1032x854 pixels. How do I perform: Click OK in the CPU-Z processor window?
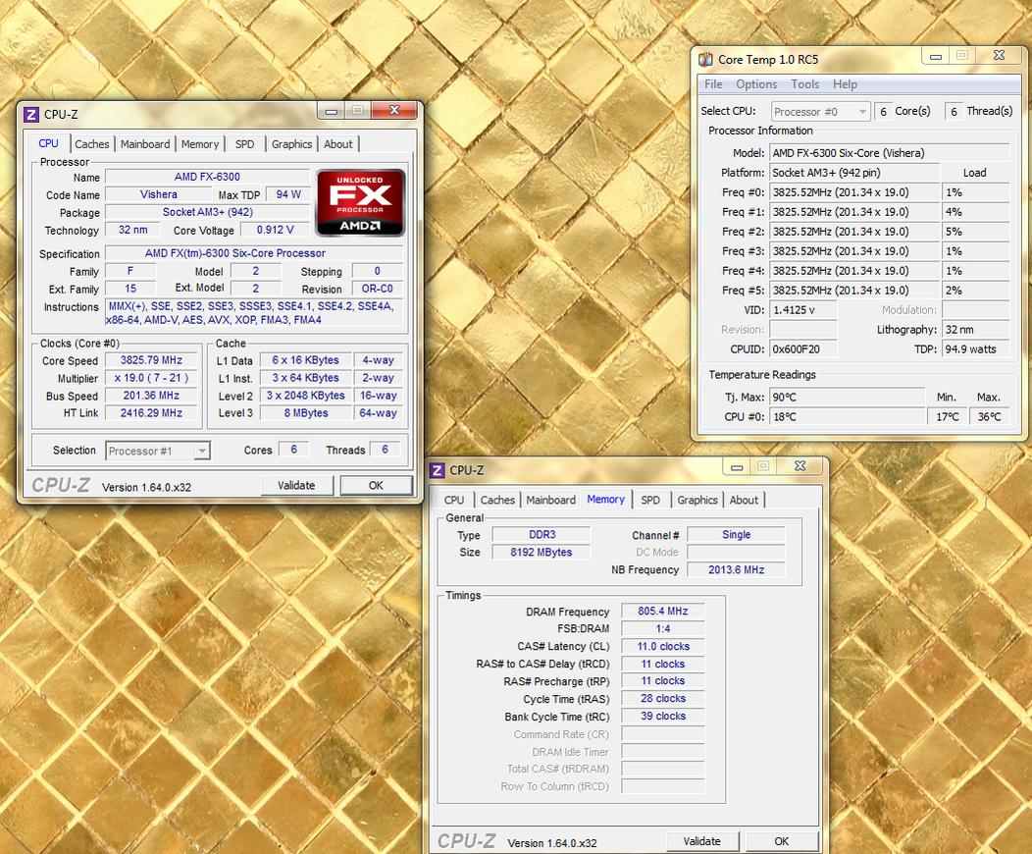click(x=376, y=485)
